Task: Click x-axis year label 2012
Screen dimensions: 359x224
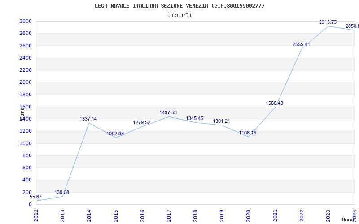Action: pos(36,216)
